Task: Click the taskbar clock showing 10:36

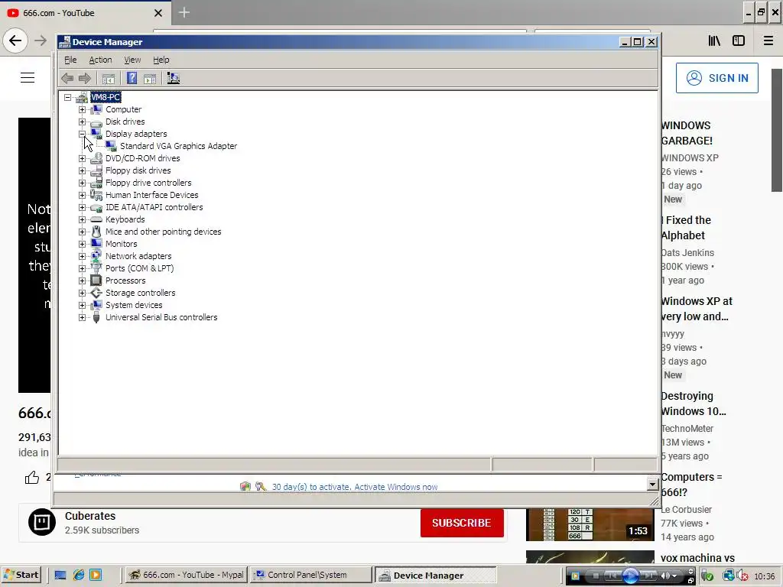Action: 765,576
